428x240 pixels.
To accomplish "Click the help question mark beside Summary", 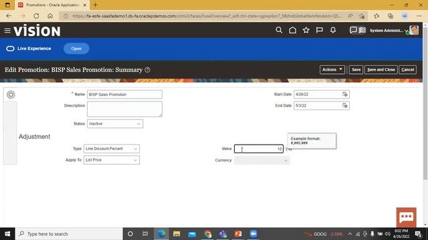I will pos(147,70).
